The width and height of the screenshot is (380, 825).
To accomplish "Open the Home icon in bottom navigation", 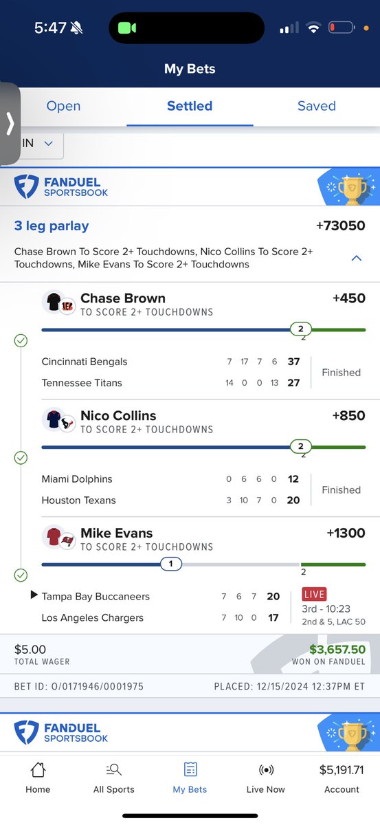I will click(x=38, y=769).
